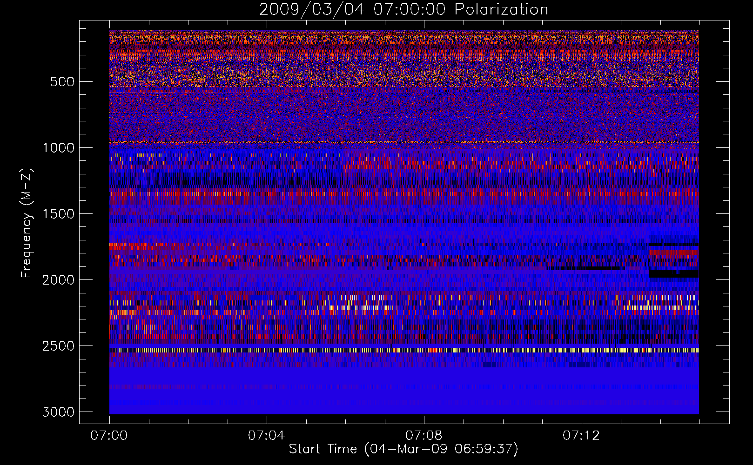Click the 'Frequency (MHZ)' axis label
The width and height of the screenshot is (753, 465).
tap(27, 223)
